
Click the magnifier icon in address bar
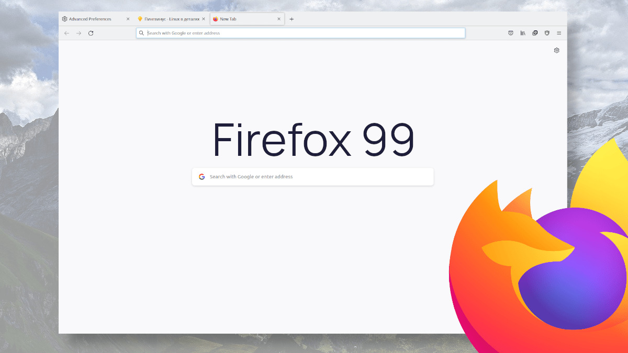[x=141, y=33]
